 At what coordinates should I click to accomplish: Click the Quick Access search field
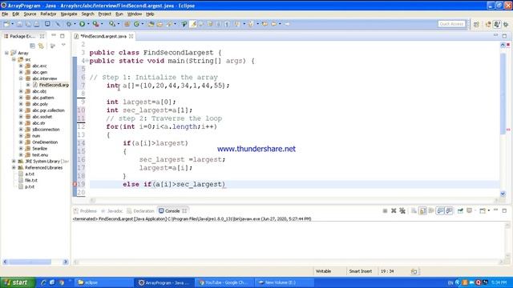451,24
